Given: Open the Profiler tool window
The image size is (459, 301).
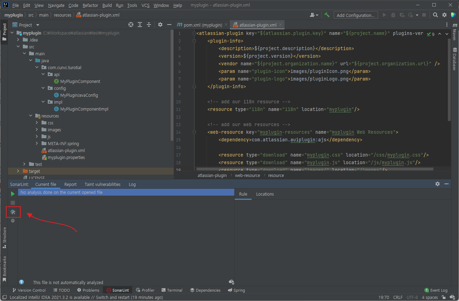Looking at the screenshot, I should (x=145, y=290).
